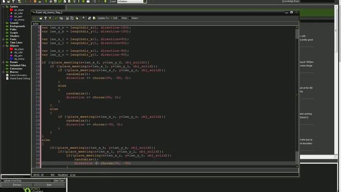The height and width of the screenshot is (192, 341).
Task: Select the Extensions folder
Action: pos(16,69)
